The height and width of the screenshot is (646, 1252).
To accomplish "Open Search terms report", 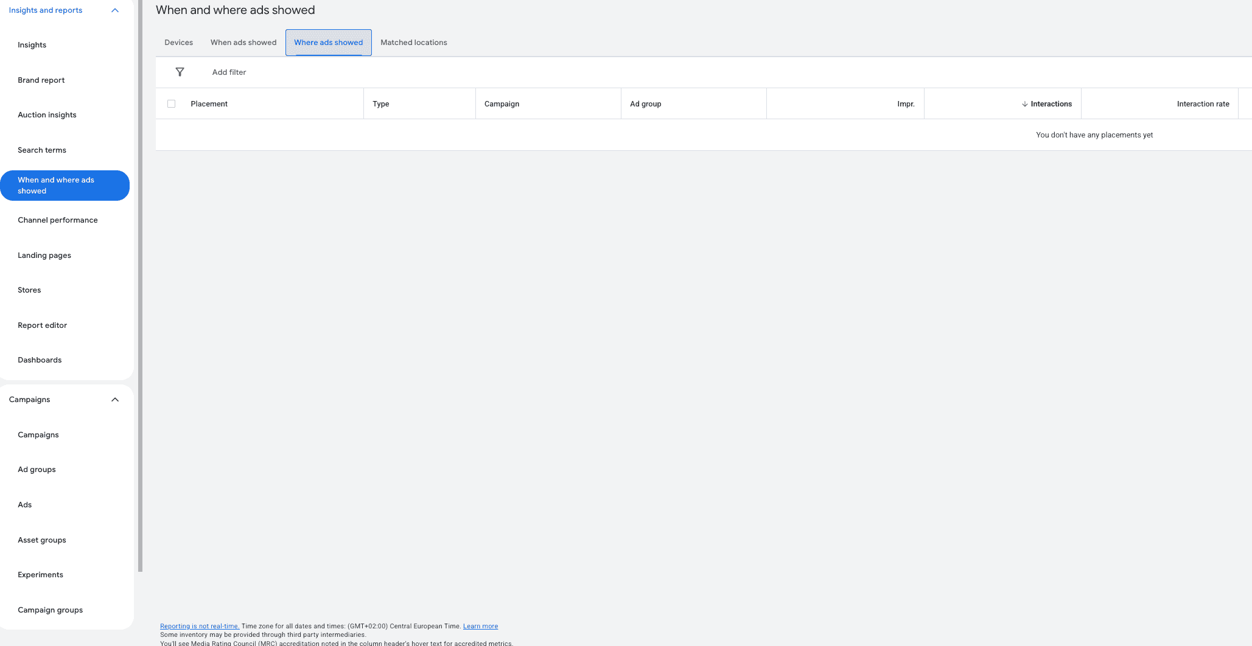I will 42,150.
